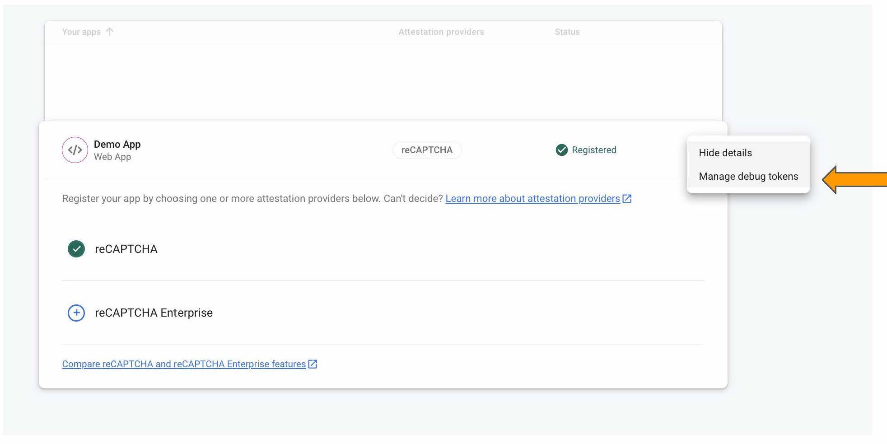Click external link icon after attestation providers link
This screenshot has height=444, width=887.
click(x=627, y=199)
